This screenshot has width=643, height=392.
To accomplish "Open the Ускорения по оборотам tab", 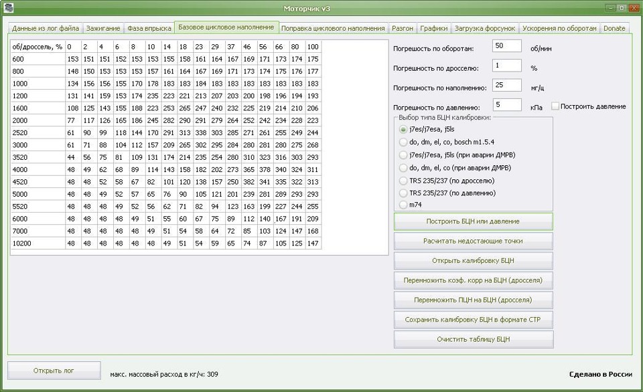I will (x=559, y=28).
